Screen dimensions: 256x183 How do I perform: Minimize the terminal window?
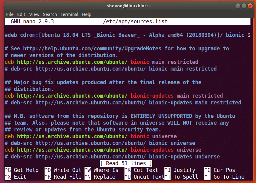pyautogui.click(x=238, y=6)
